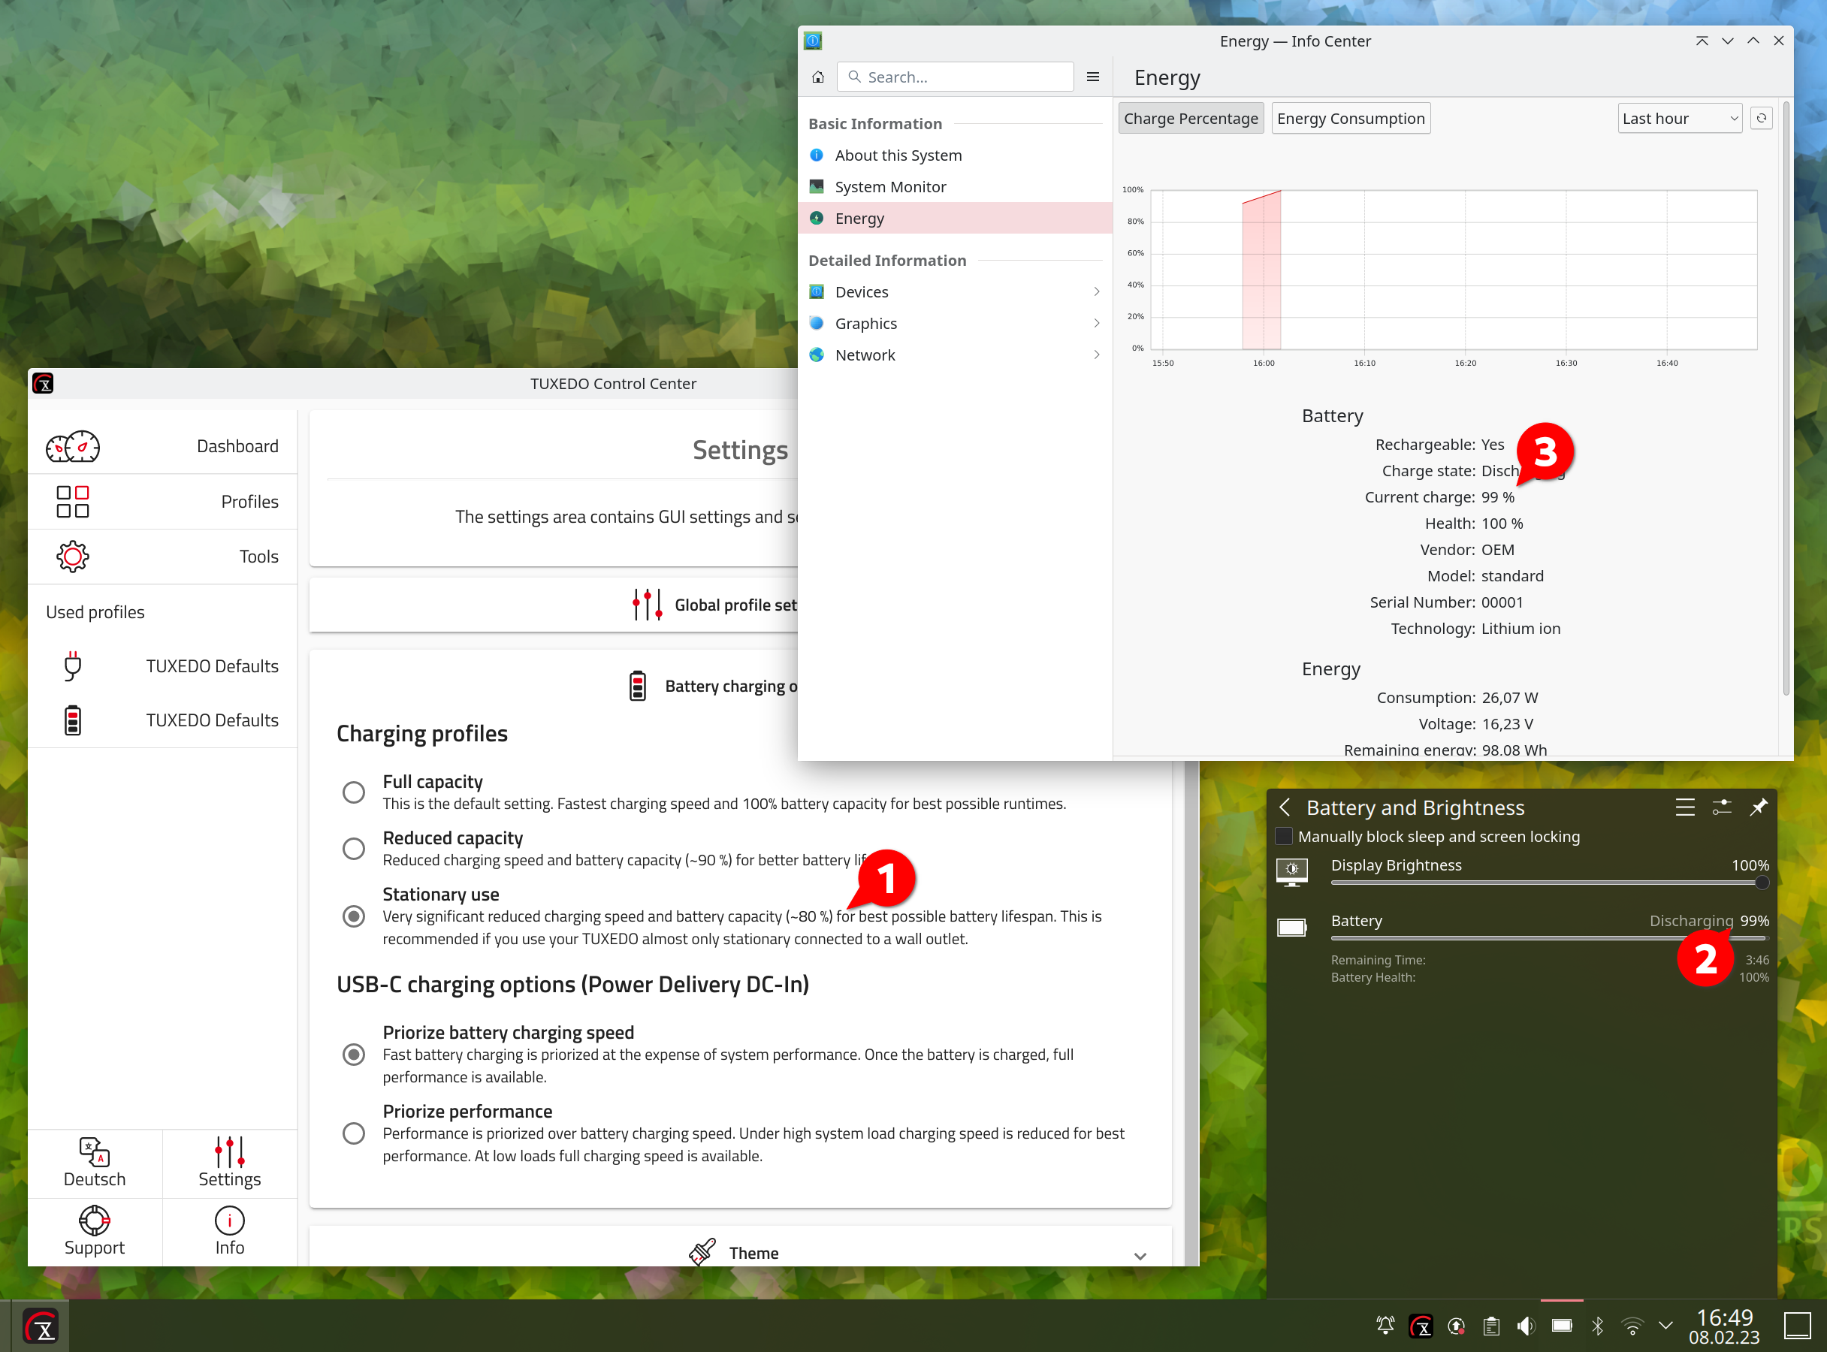Select the power-plug TUXEDO Defaults profile
The width and height of the screenshot is (1827, 1352).
tap(72, 666)
